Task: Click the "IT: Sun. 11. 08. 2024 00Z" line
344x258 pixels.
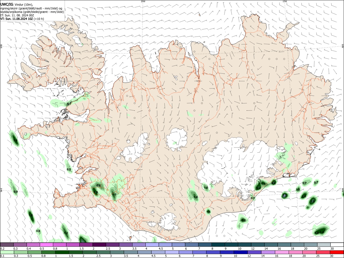Action: pos(17,15)
